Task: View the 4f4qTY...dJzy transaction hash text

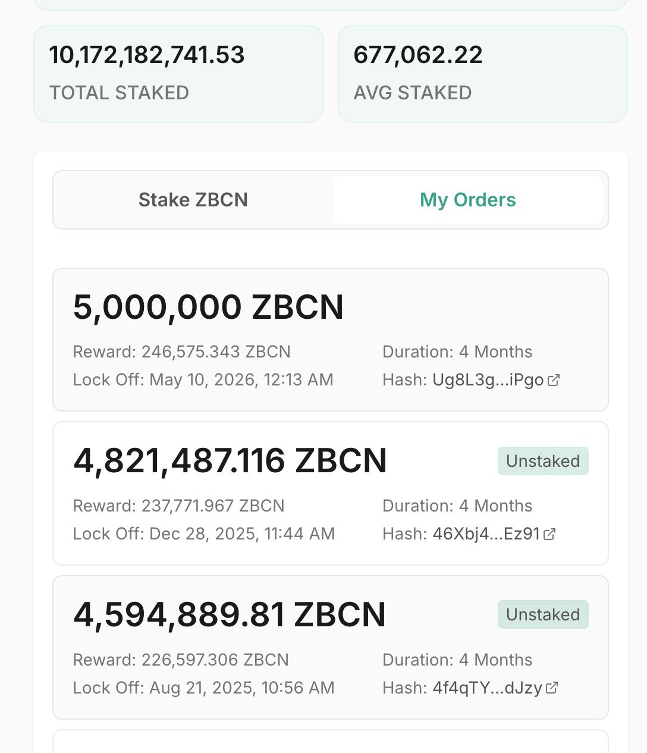Action: coord(487,688)
